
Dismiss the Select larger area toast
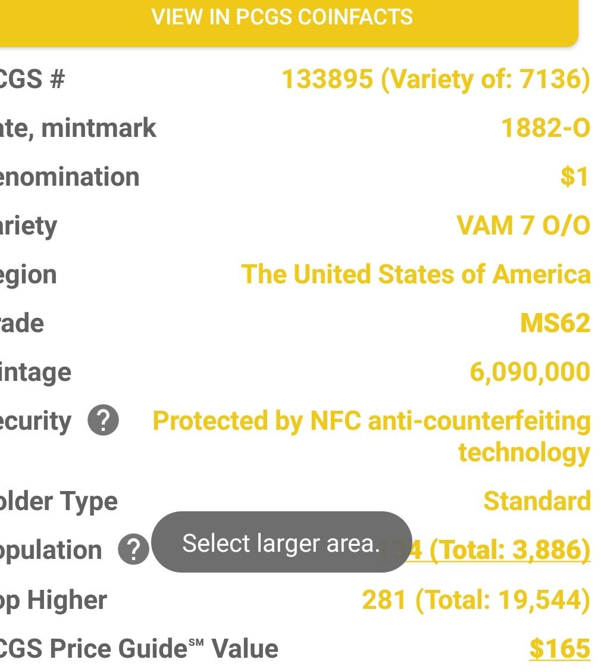tap(281, 542)
